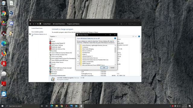The image size is (193, 108).
Task: Open Bitdefender desktop icon
Action: pos(4,64)
